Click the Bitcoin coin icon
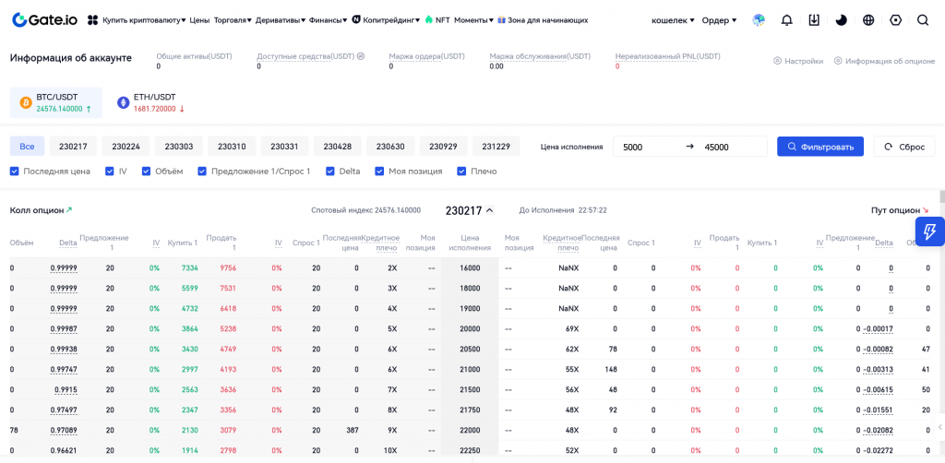The height and width of the screenshot is (463, 945). 26,102
